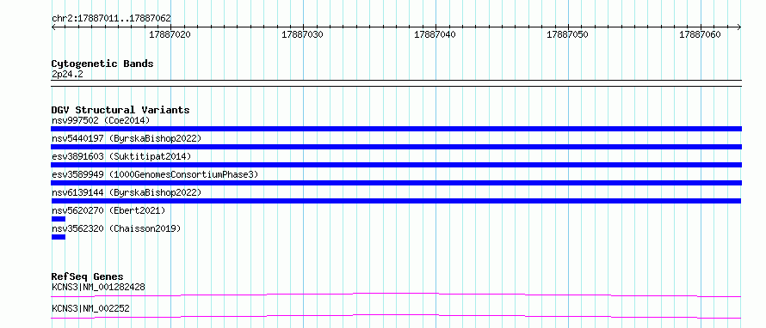Click ruler coordinate 17887030
Screen dimensions: 766x328
[302, 34]
